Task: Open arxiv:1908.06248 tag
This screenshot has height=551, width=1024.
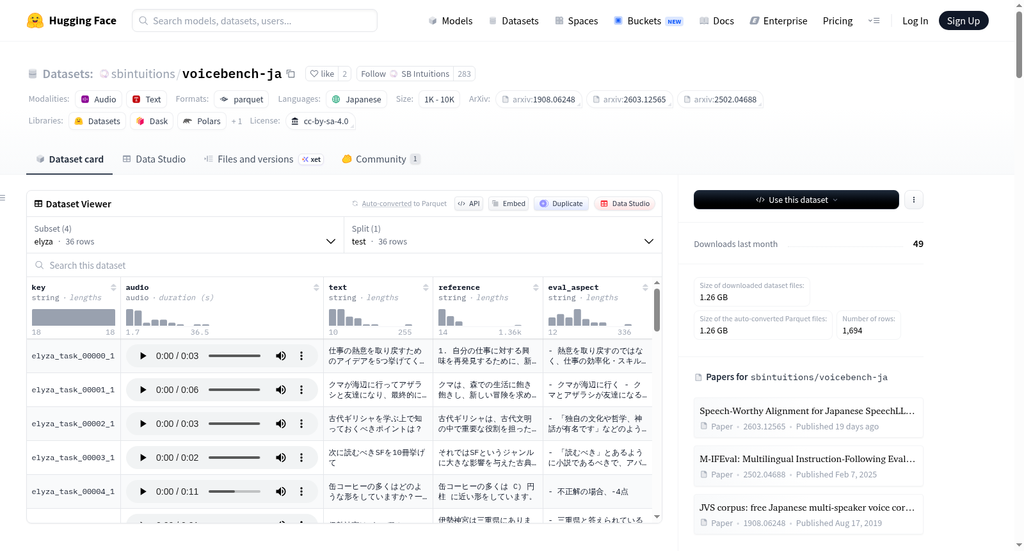Action: 538,99
